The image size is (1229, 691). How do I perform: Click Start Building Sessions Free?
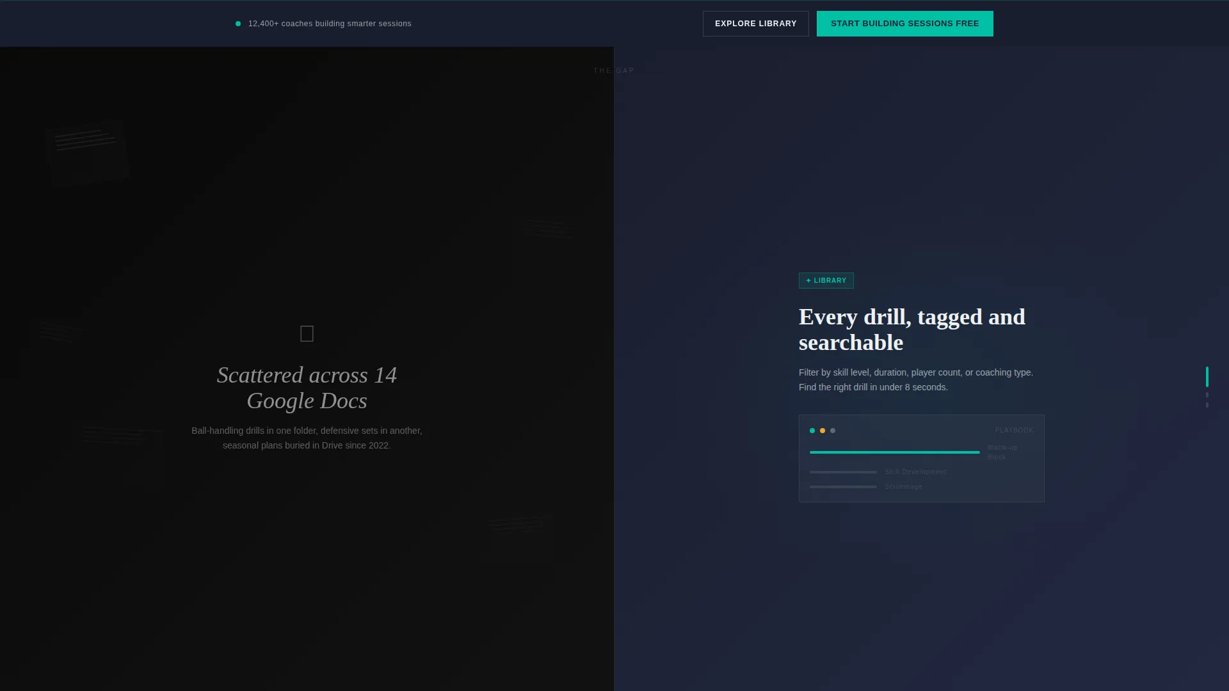904,24
